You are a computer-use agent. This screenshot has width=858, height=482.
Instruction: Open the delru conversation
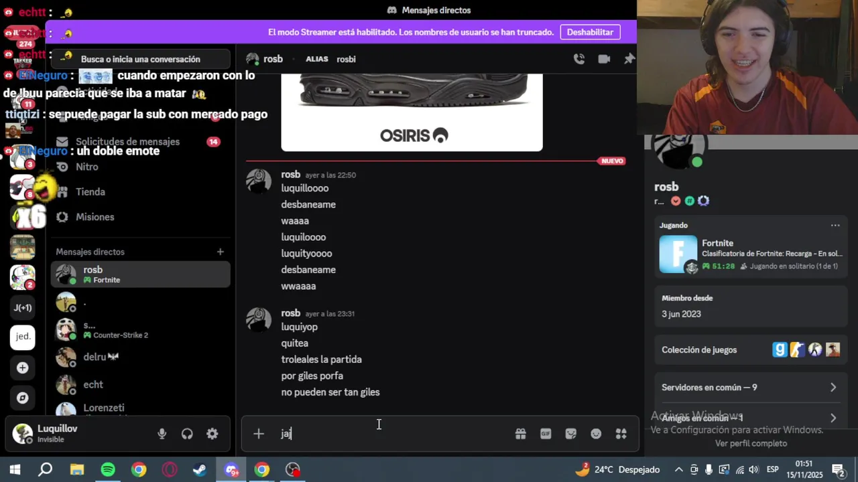click(140, 357)
